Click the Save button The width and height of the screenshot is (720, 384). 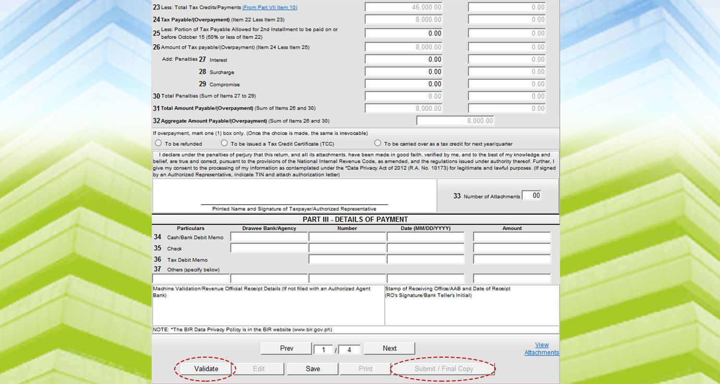pyautogui.click(x=312, y=369)
